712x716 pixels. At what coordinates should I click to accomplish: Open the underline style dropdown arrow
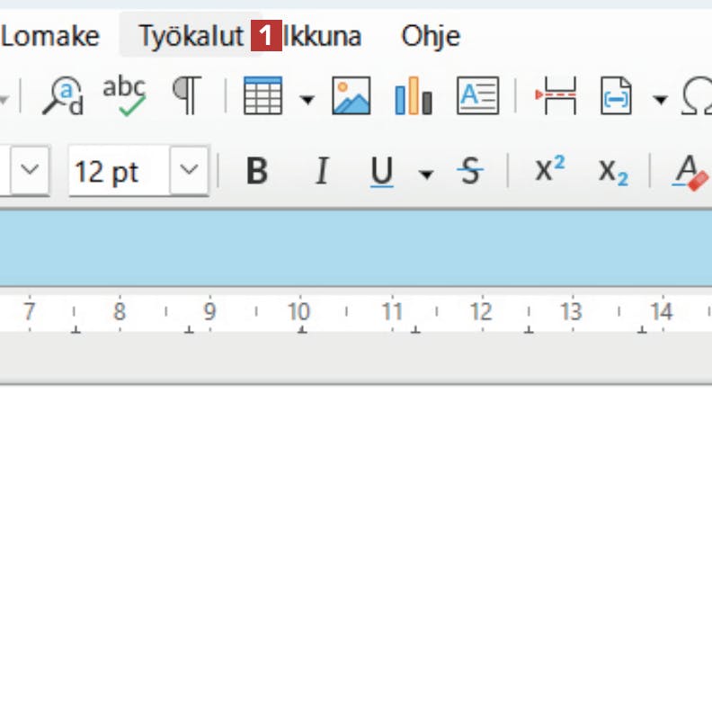tap(426, 171)
